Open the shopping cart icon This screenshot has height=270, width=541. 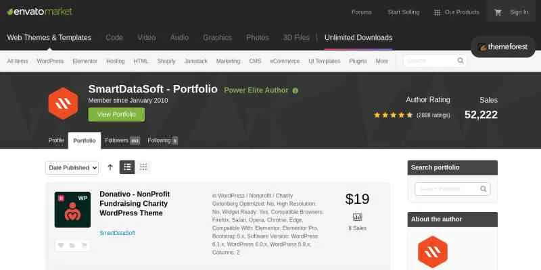pyautogui.click(x=498, y=12)
